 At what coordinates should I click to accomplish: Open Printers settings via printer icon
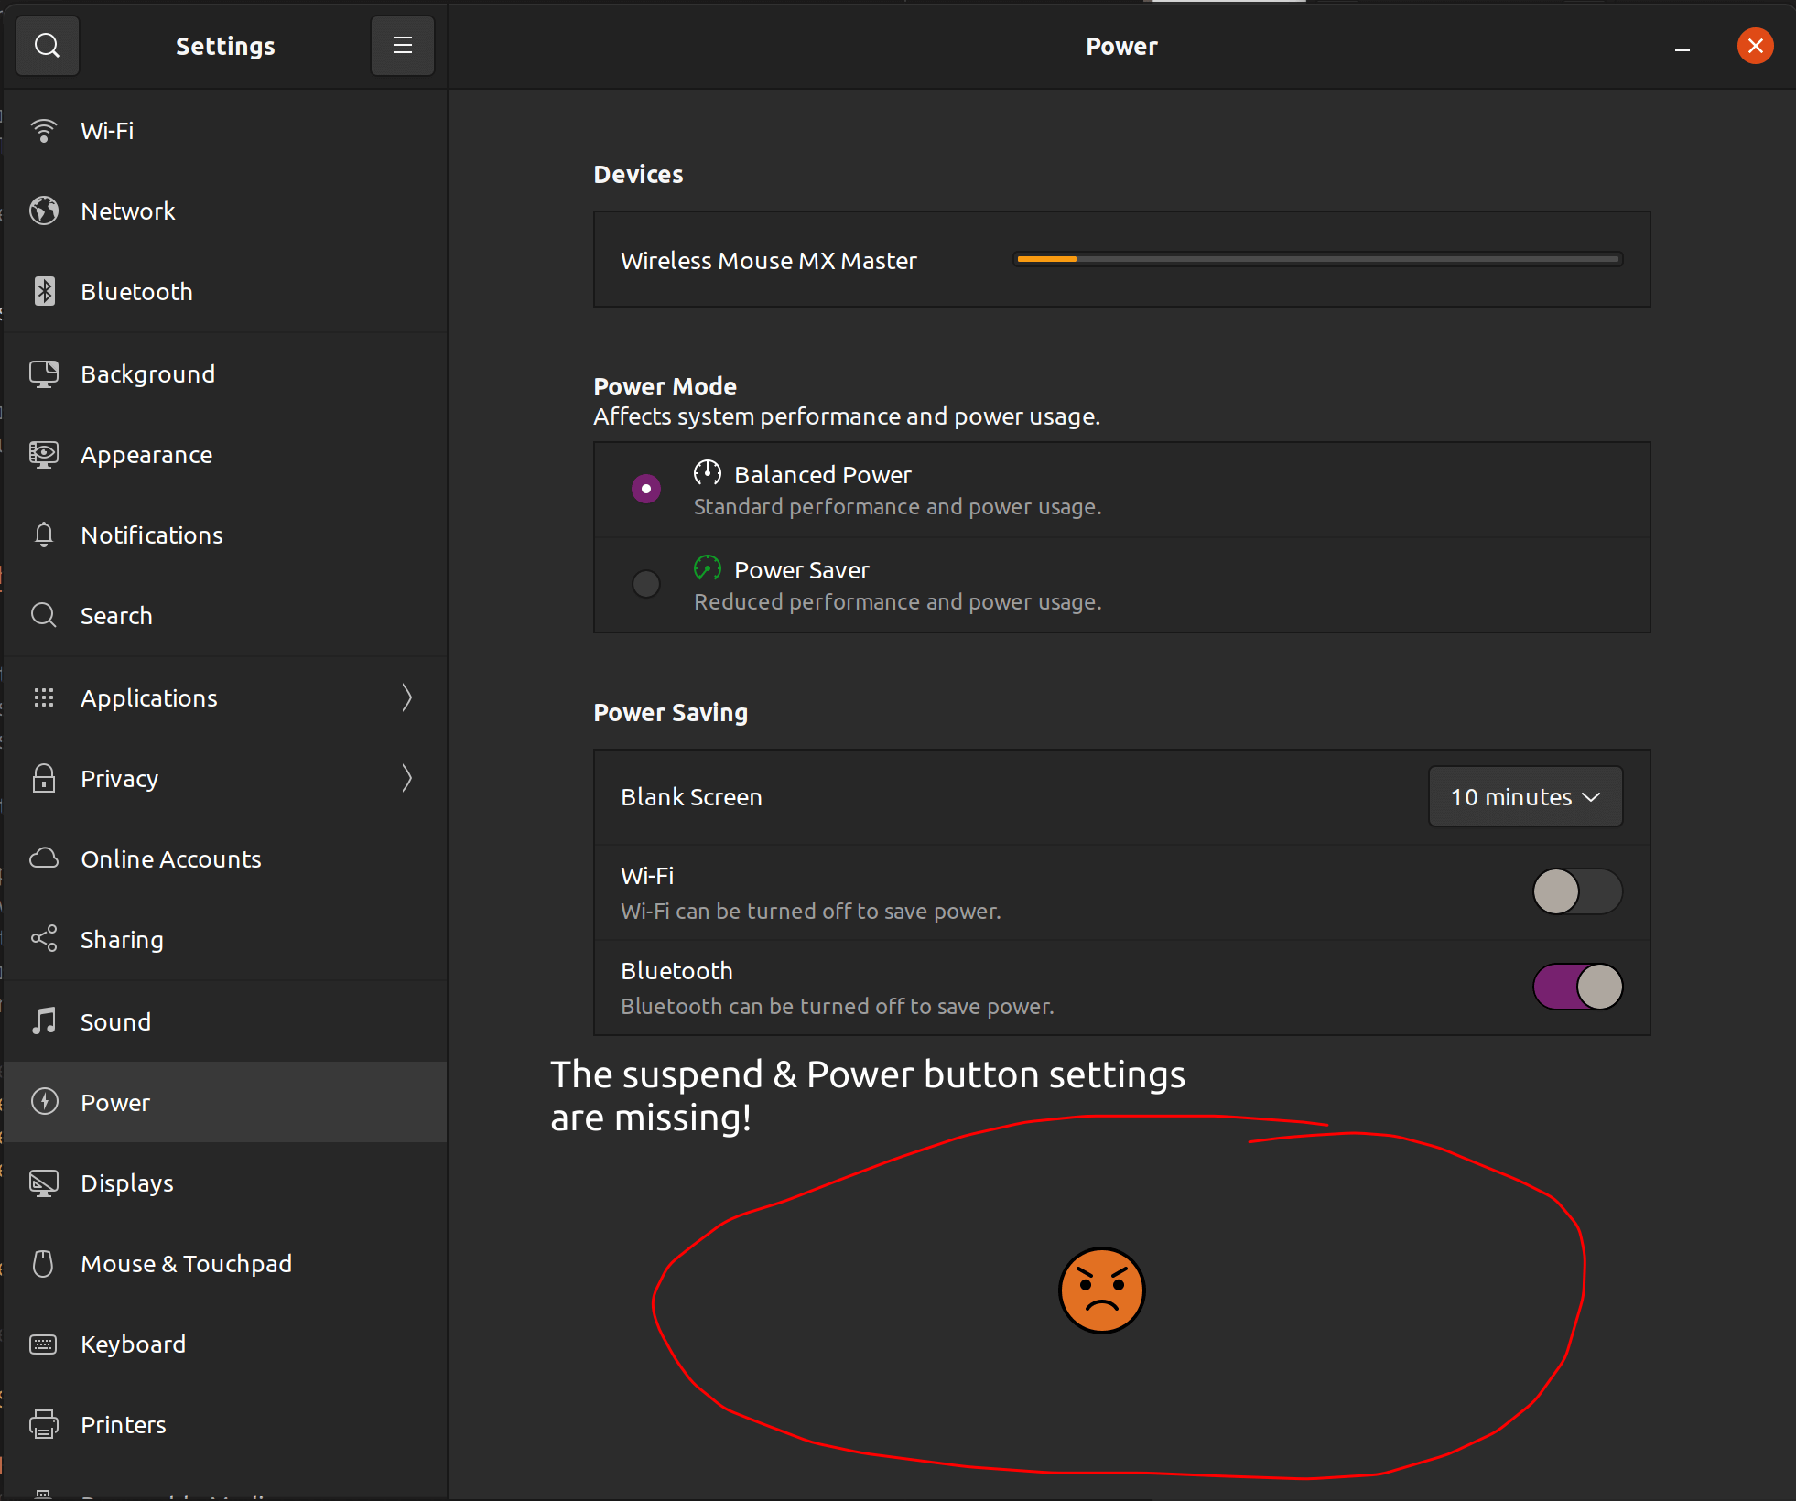coord(43,1424)
